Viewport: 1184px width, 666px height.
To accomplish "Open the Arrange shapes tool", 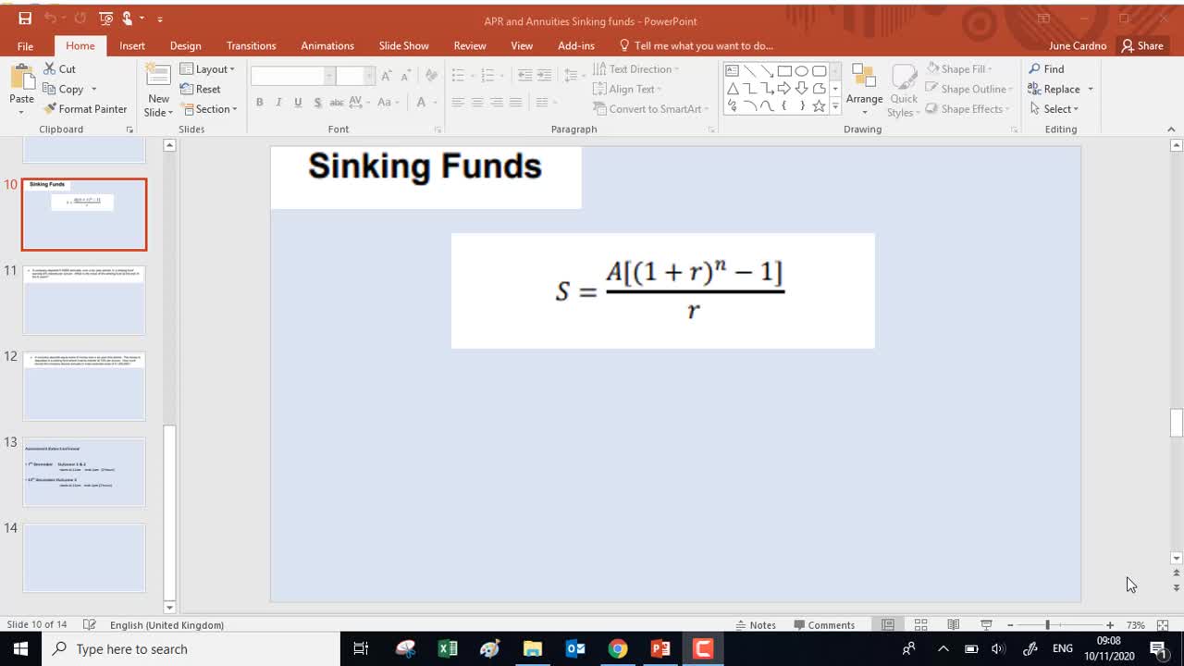I will pos(864,89).
